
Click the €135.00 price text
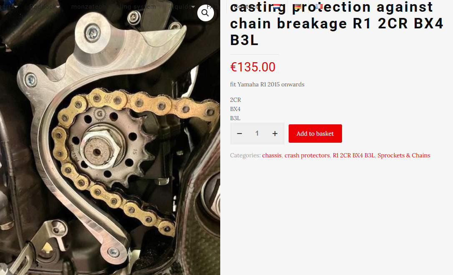253,67
